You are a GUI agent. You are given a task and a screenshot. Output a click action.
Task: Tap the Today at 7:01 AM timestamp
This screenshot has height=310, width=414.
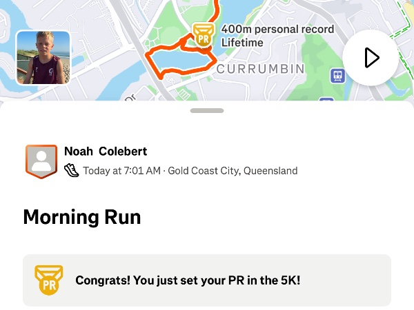(x=121, y=171)
